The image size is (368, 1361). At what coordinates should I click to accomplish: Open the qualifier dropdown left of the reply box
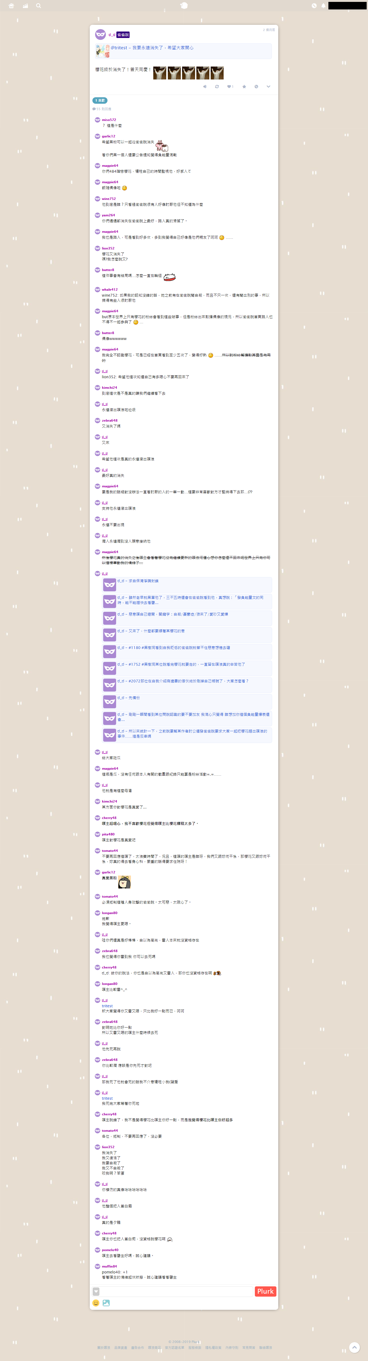click(96, 1291)
